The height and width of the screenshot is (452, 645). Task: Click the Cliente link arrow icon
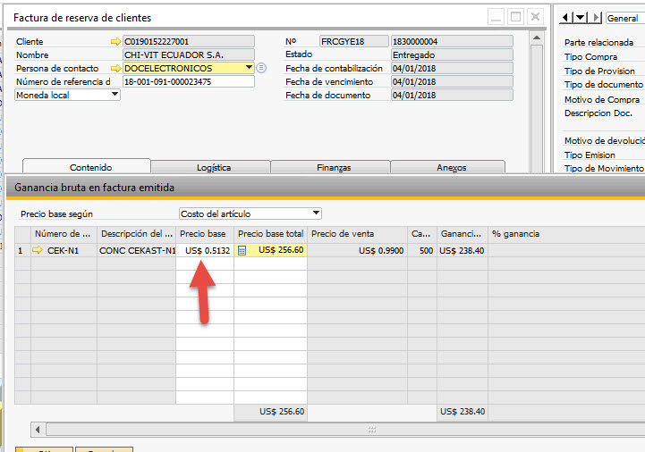(115, 42)
